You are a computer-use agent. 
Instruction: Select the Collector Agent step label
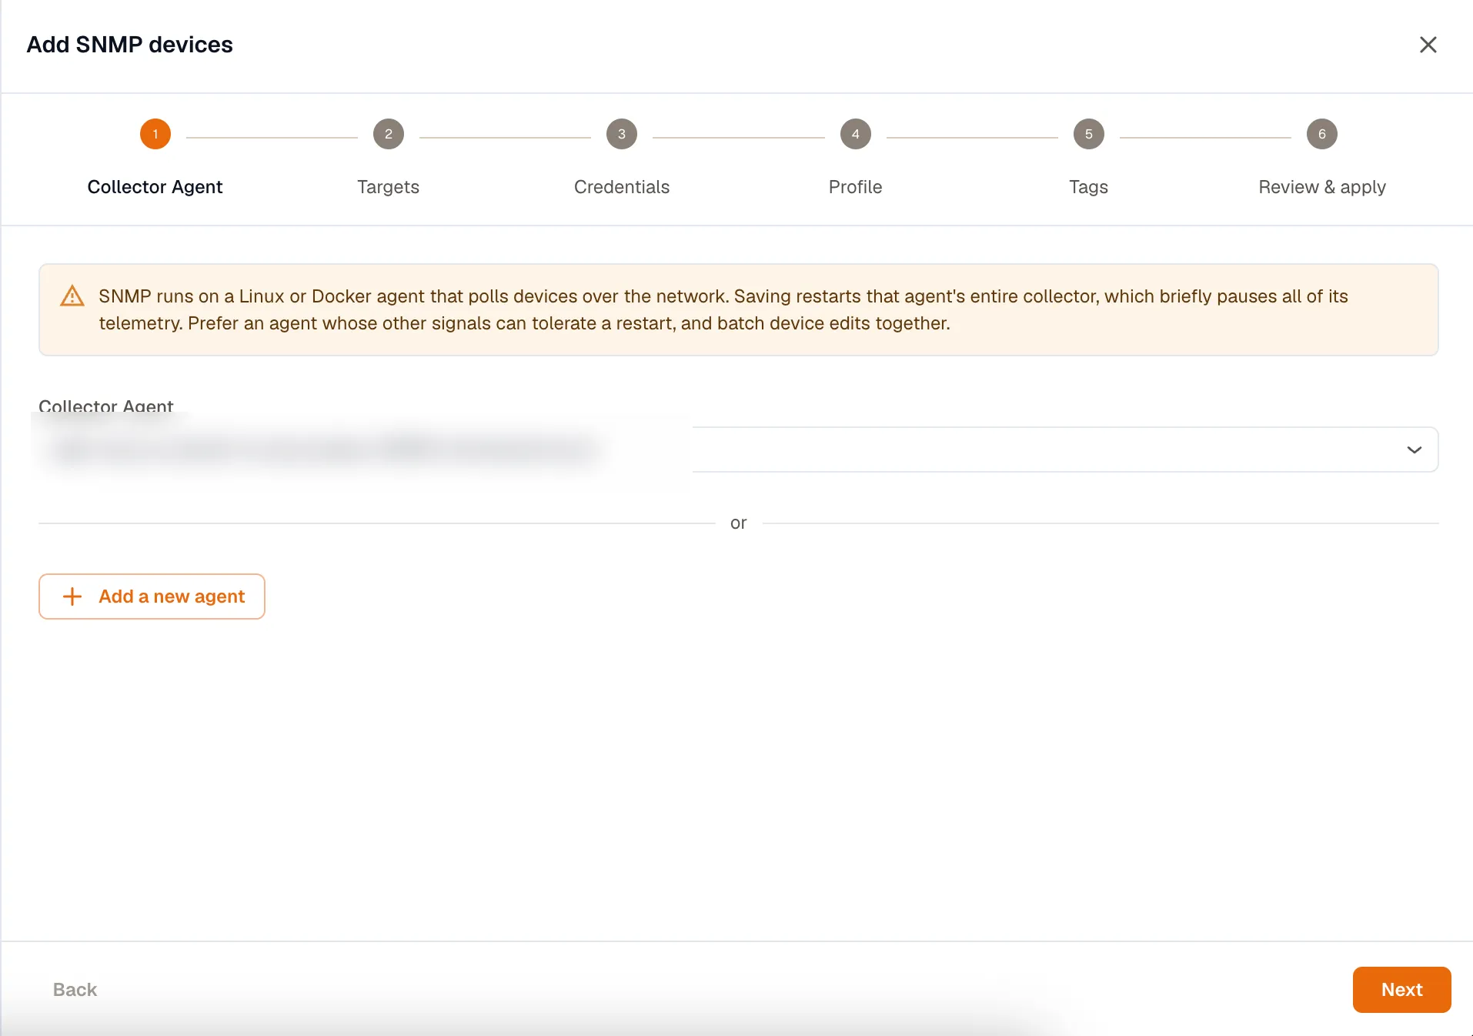155,187
